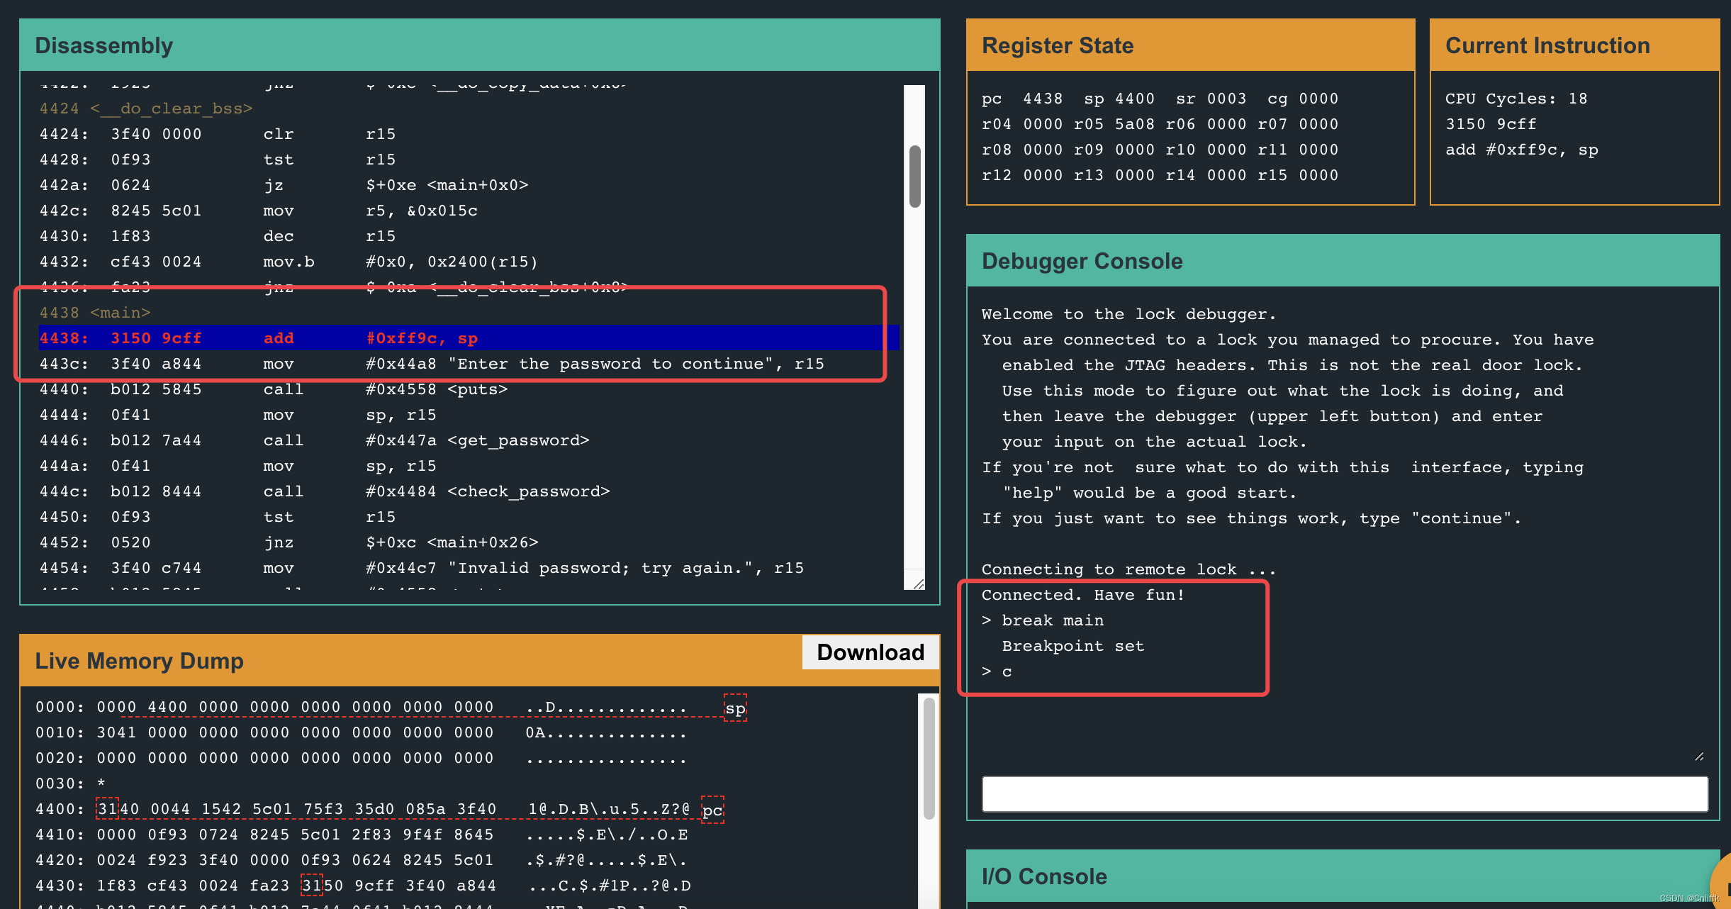The image size is (1731, 909).
Task: Click the debugger console command input field
Action: [1345, 794]
